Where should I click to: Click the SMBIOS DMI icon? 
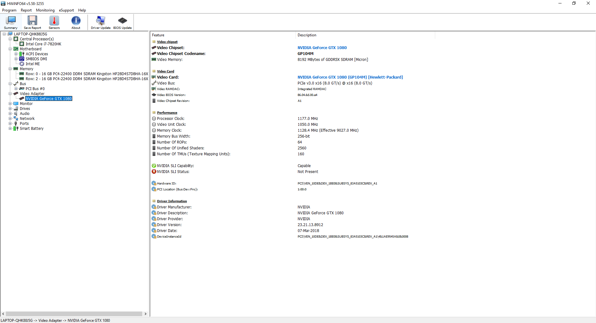click(22, 59)
